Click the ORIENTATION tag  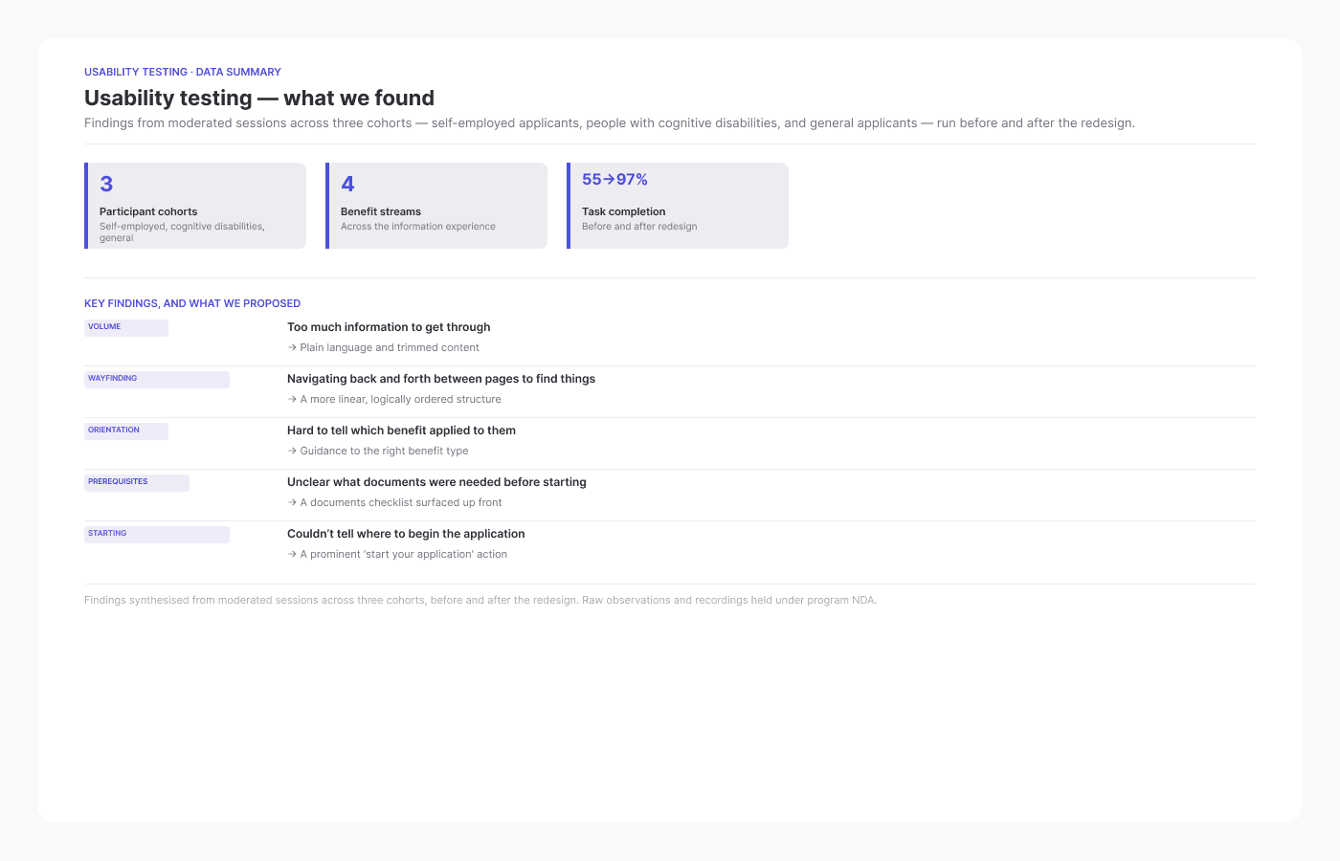coord(126,430)
